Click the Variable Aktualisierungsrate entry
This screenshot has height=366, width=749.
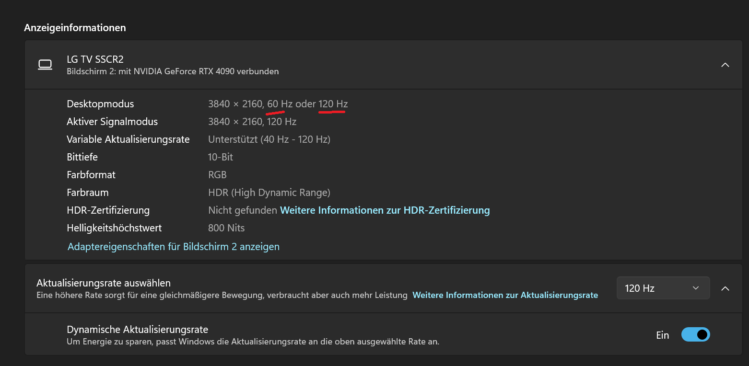128,139
